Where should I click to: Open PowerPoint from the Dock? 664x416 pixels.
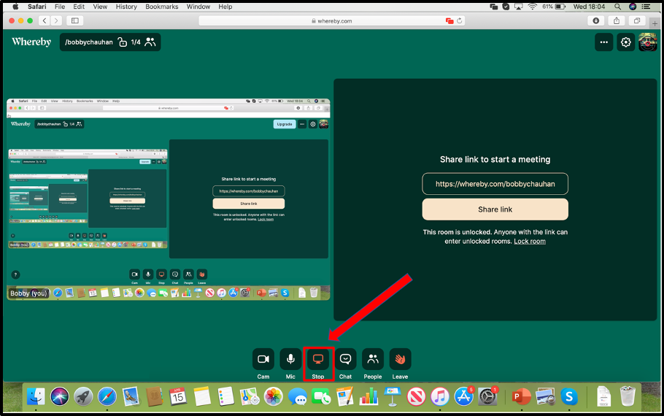pyautogui.click(x=521, y=397)
